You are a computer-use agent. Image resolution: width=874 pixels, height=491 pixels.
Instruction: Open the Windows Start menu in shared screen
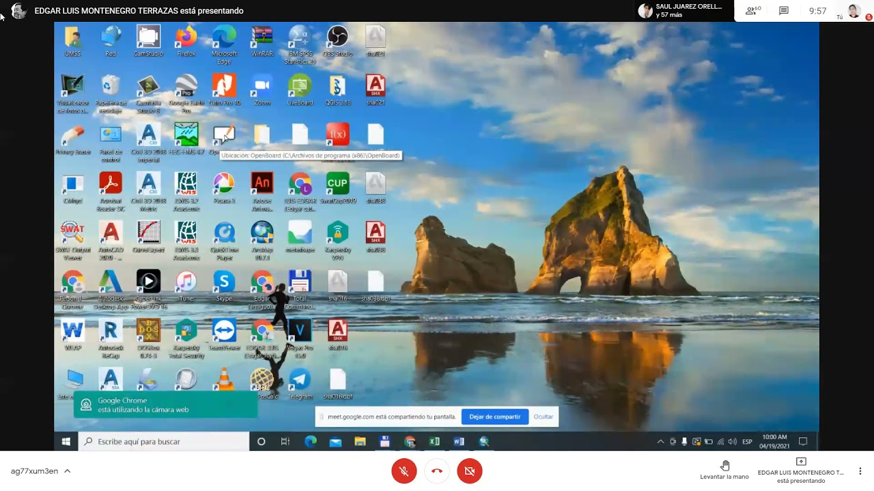66,442
